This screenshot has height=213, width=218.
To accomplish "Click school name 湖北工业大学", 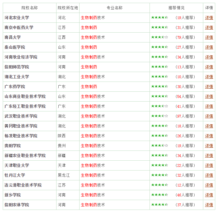I will [x=17, y=77].
